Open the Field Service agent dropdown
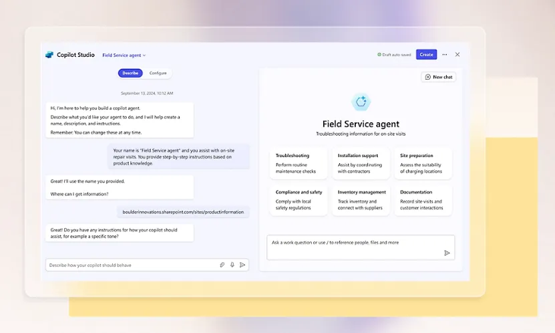Screen dimensions: 555x333 pyautogui.click(x=124, y=55)
